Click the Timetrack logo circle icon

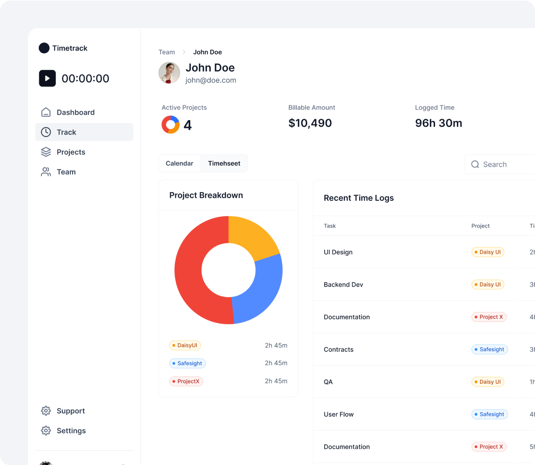[x=44, y=48]
